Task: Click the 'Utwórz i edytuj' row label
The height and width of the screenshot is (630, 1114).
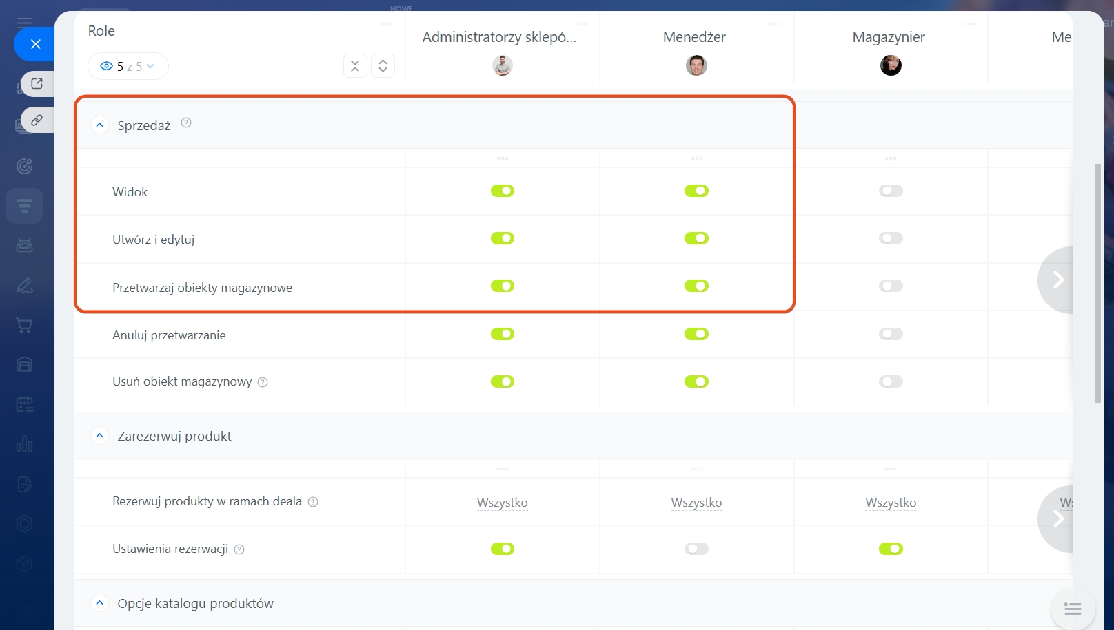Action: (x=153, y=240)
